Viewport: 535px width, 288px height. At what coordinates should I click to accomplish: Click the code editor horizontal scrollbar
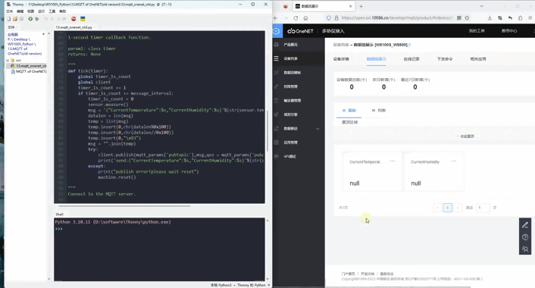(x=124, y=206)
